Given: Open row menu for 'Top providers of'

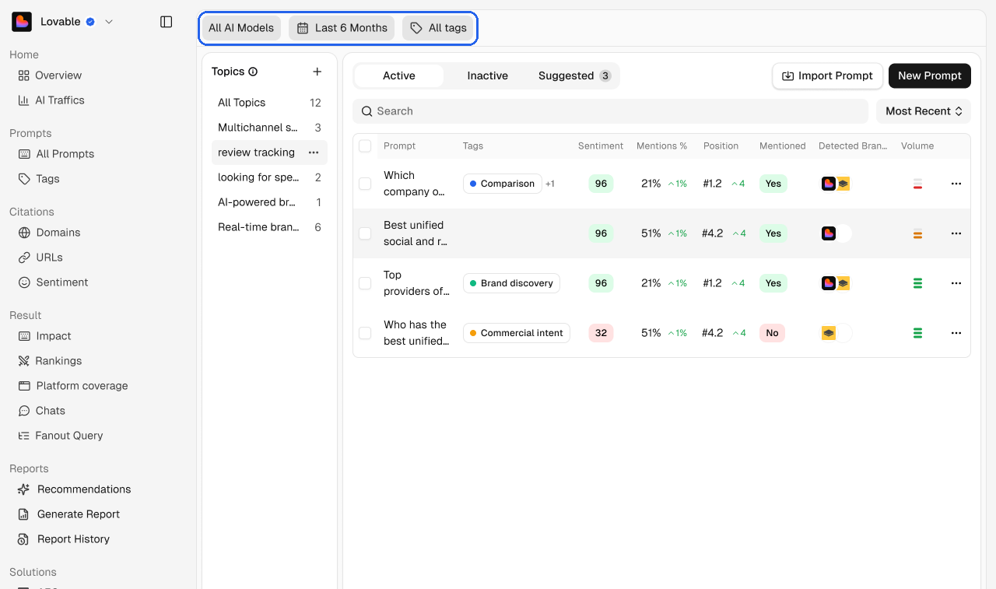Looking at the screenshot, I should point(956,283).
